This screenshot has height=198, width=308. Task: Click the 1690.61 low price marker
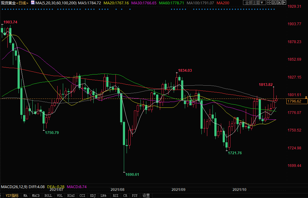coord(132,175)
